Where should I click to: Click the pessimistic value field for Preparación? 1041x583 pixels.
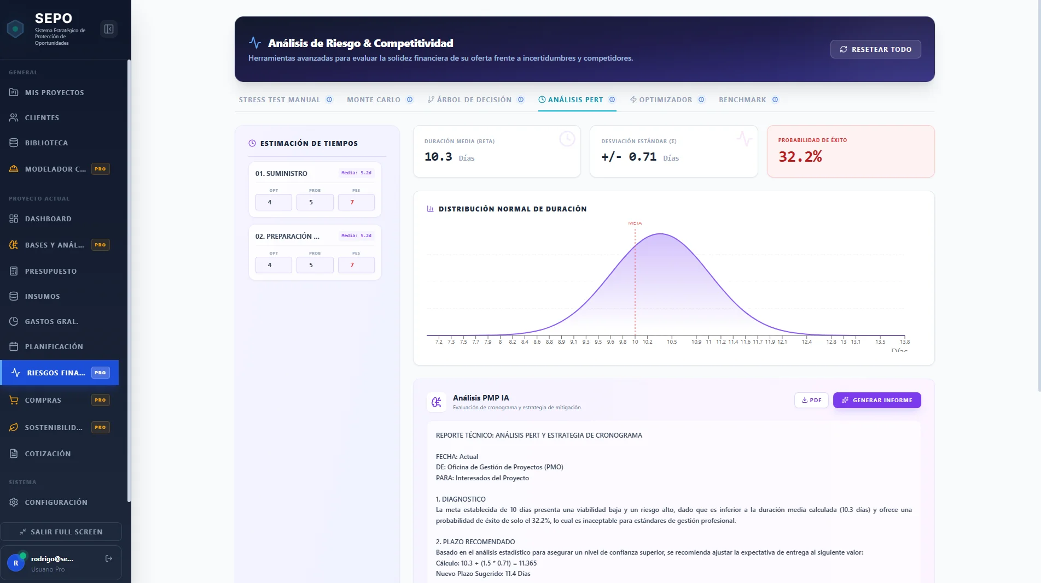point(356,265)
